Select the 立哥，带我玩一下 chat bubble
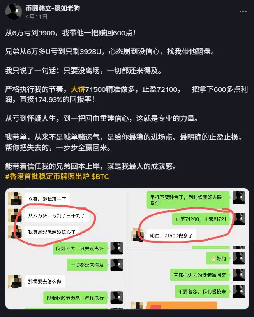The height and width of the screenshot is (317, 254). click(47, 199)
